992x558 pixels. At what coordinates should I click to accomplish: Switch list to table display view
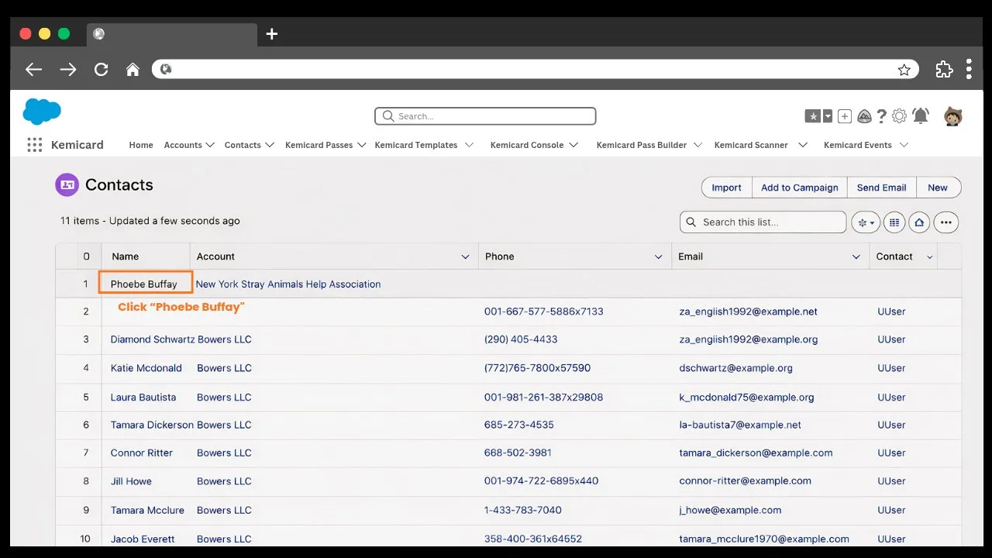coord(894,222)
